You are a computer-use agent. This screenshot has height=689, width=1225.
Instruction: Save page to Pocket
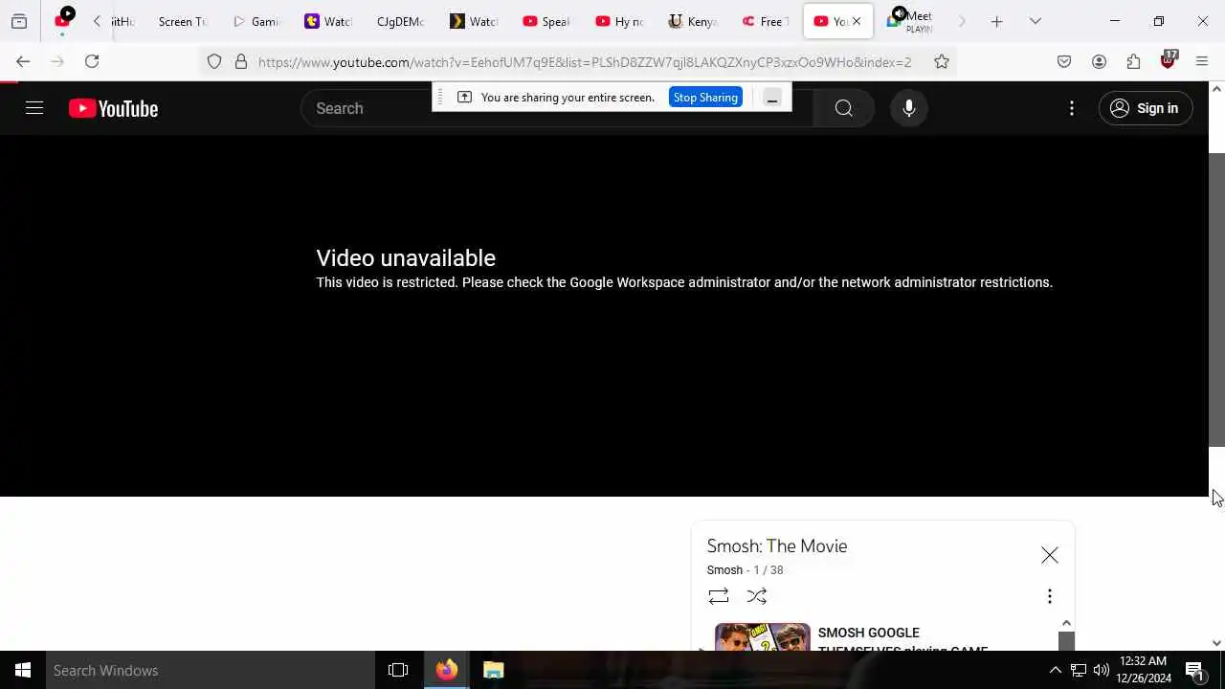(1064, 61)
